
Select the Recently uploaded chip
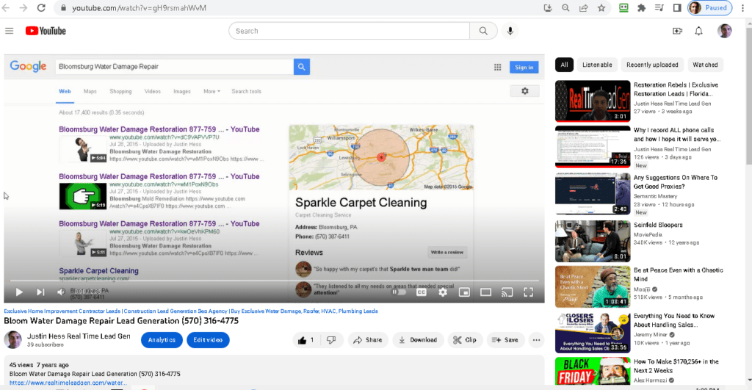point(652,65)
